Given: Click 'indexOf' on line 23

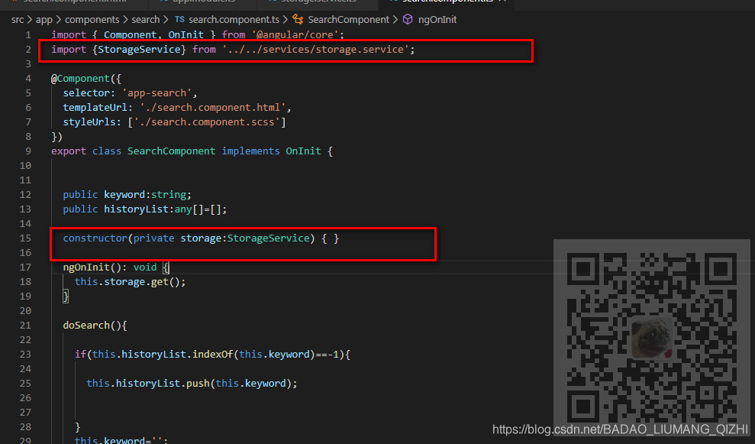Looking at the screenshot, I should [x=213, y=355].
